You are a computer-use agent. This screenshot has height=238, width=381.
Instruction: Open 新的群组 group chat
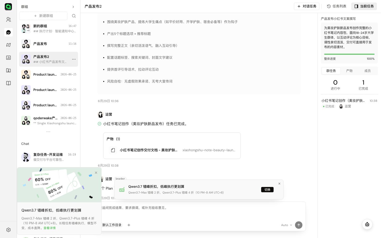[x=49, y=29]
